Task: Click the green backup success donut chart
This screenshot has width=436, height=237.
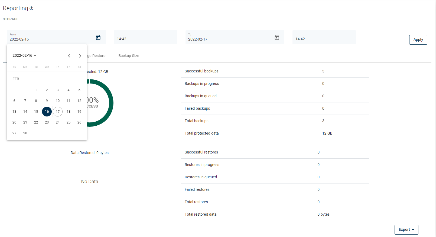Action: point(110,103)
